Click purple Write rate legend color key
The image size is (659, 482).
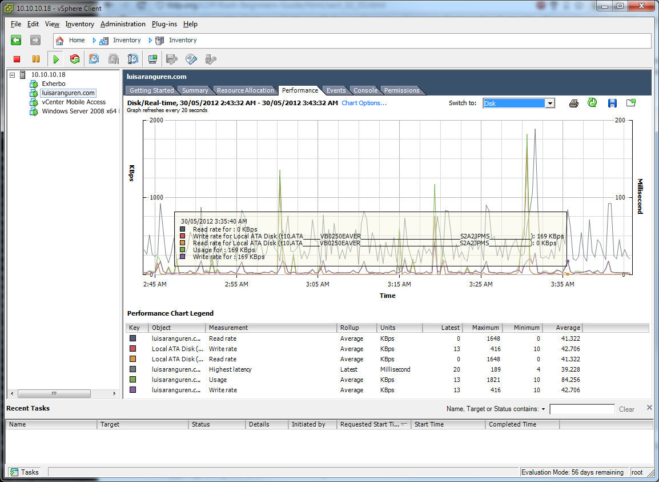[x=133, y=390]
